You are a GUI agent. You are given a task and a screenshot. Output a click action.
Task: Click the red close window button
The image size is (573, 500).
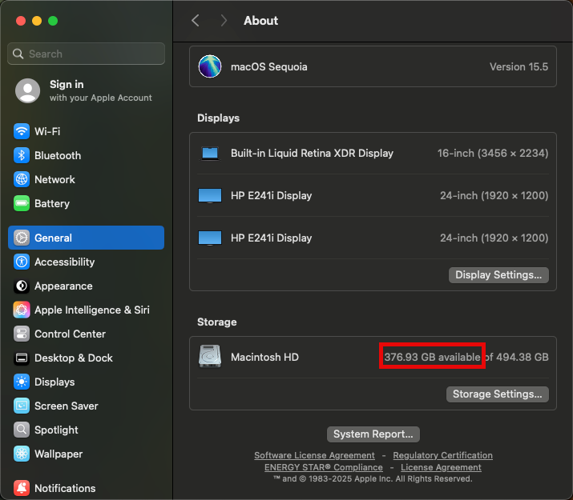click(x=21, y=21)
